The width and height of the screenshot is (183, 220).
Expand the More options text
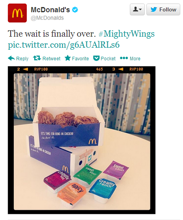[135, 59]
